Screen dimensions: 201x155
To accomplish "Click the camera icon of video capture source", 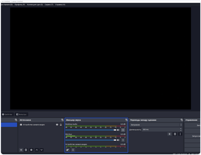I will pyautogui.click(x=21, y=125).
